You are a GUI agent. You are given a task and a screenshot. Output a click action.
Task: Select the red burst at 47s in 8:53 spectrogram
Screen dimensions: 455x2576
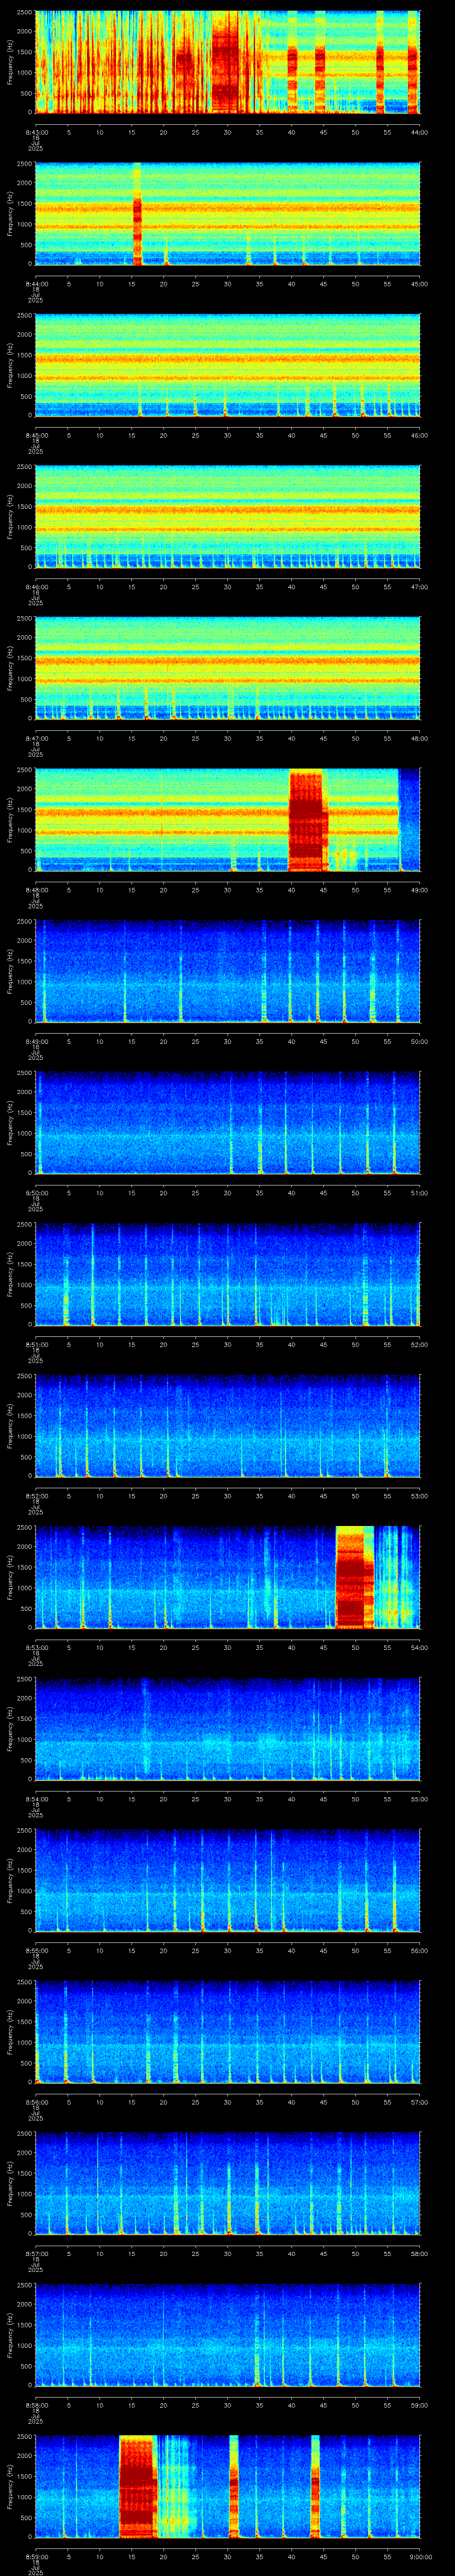(x=354, y=1577)
